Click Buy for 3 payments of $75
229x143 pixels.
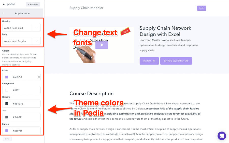pos(176,61)
